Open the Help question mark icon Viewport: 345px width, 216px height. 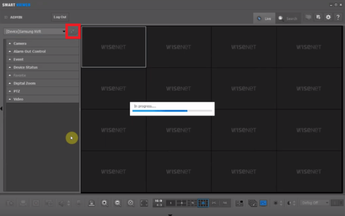tap(338, 17)
